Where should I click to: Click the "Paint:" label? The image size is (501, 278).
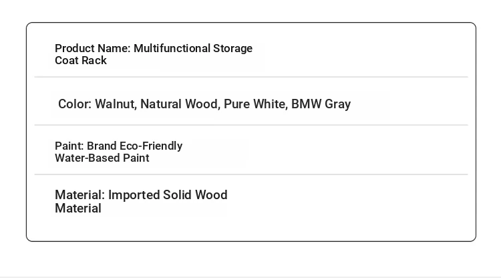click(x=69, y=146)
